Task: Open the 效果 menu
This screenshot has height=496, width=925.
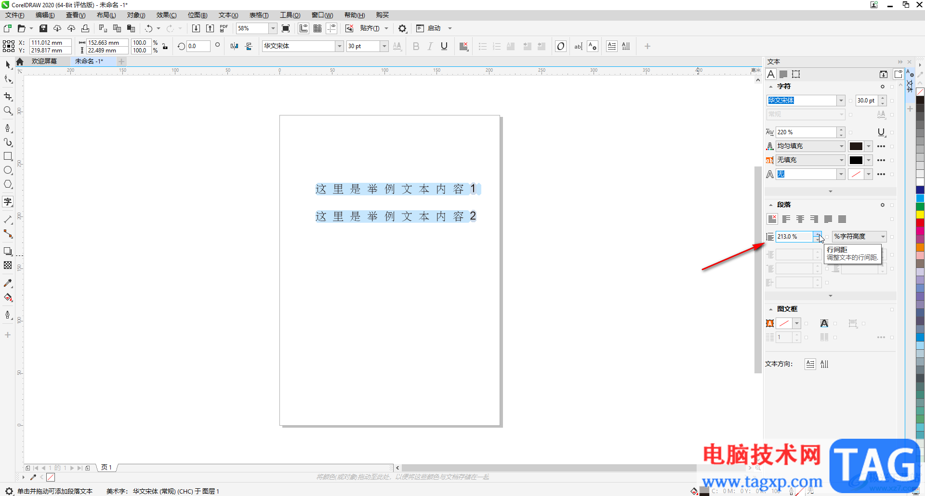Action: pyautogui.click(x=166, y=15)
